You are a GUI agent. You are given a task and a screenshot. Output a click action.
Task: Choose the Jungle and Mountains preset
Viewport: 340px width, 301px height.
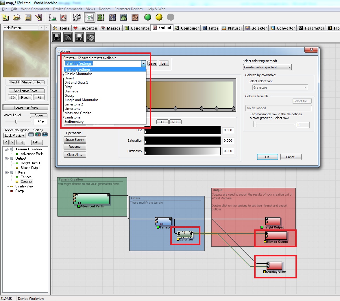81,100
